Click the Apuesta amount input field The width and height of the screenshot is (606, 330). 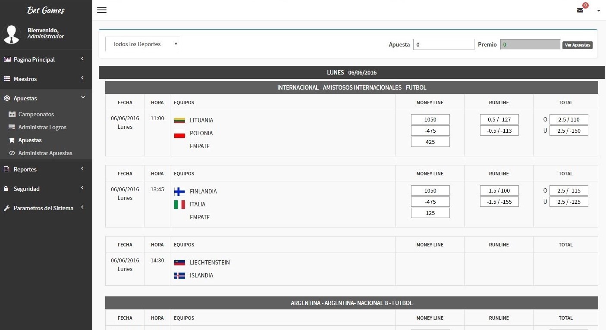click(x=443, y=44)
